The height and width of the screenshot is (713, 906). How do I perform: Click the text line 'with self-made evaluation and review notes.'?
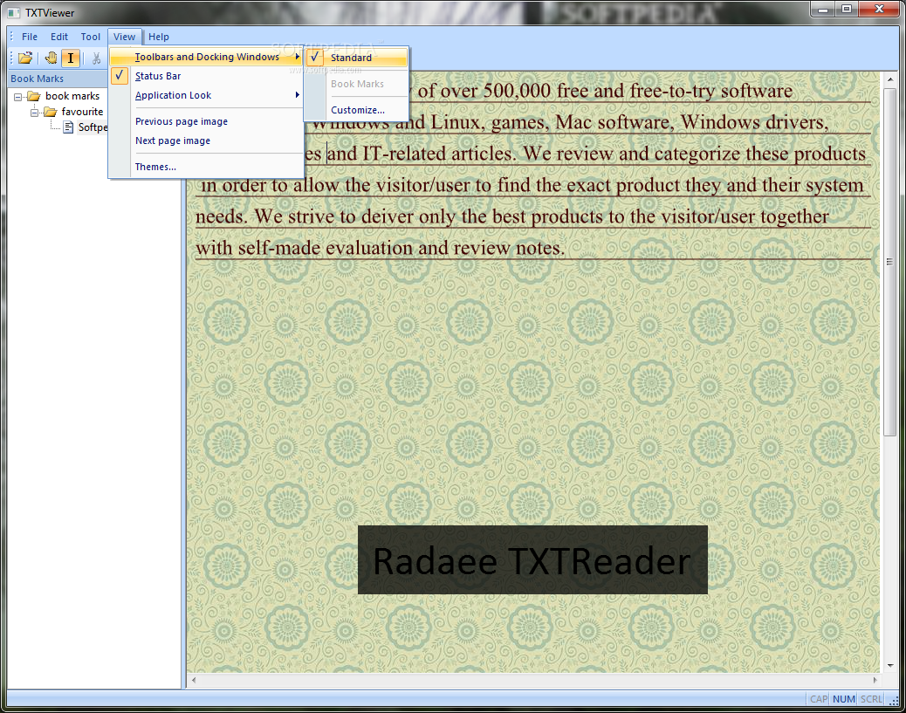point(380,248)
